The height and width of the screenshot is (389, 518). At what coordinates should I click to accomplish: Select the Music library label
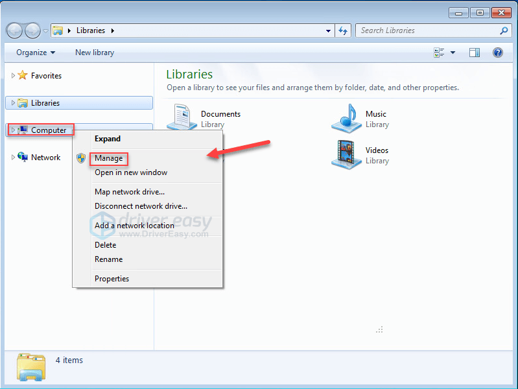(x=375, y=114)
